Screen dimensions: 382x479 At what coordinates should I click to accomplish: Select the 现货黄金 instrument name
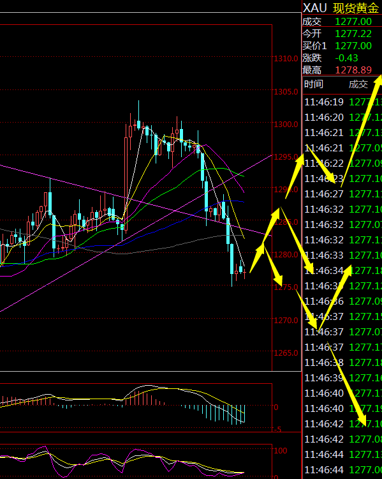click(x=356, y=8)
